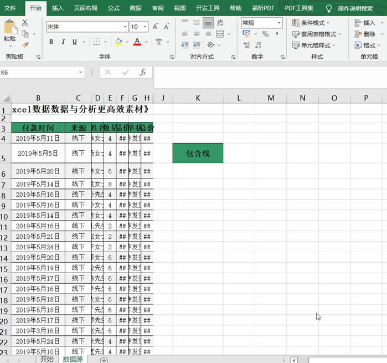Open the 条件格式 dropdown menu

(314, 23)
